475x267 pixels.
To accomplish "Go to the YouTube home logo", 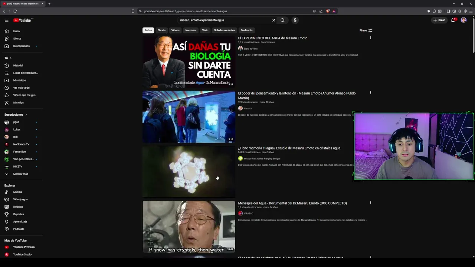I will pos(23,20).
